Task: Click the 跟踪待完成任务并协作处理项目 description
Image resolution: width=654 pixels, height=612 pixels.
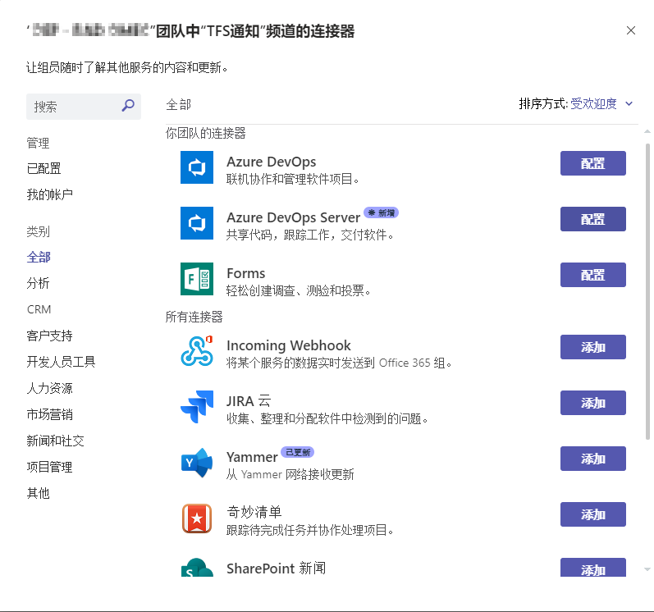Action: [310, 530]
